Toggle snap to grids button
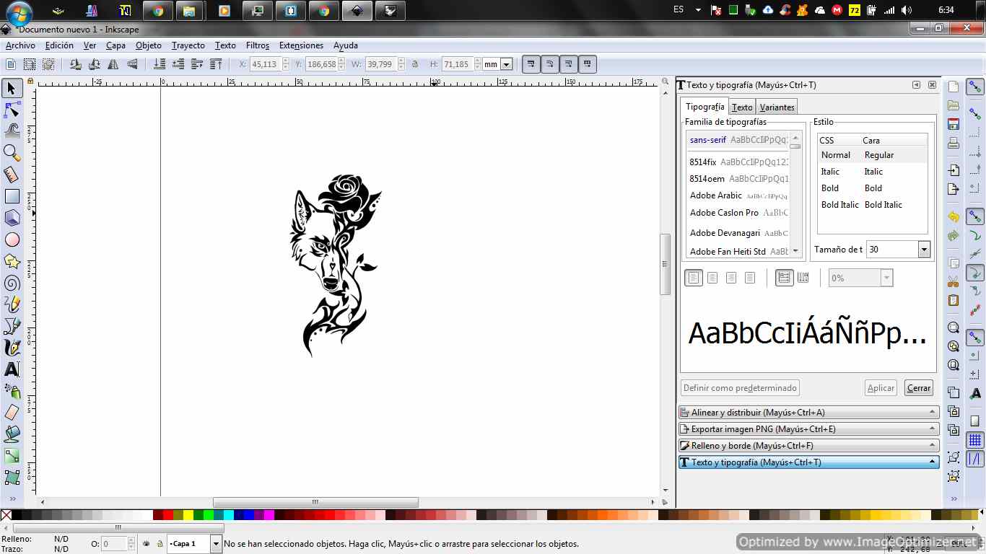 [x=975, y=441]
